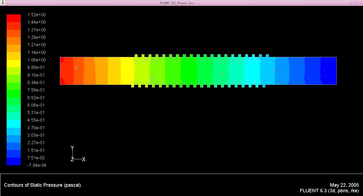Click the May 22, 2005 date text
Viewport: 363px width, 196px height.
[x=344, y=185]
